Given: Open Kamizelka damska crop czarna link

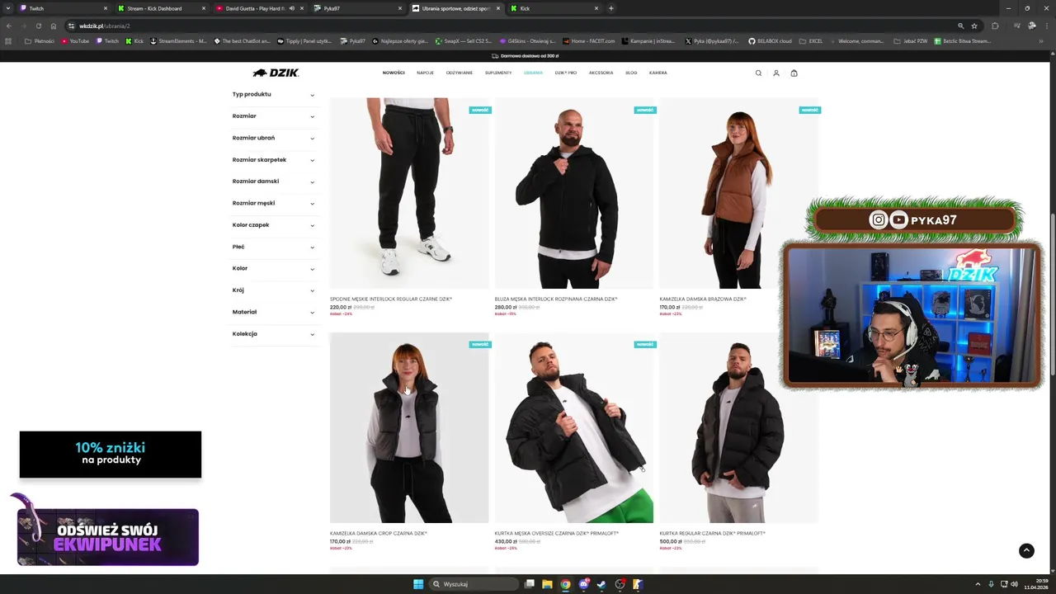Looking at the screenshot, I should coord(379,533).
